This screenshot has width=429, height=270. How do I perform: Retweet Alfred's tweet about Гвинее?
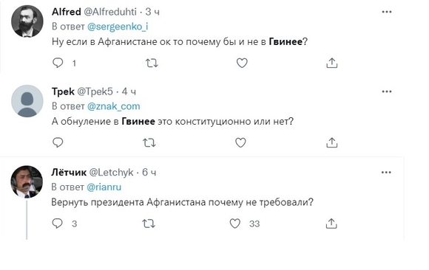(x=152, y=63)
